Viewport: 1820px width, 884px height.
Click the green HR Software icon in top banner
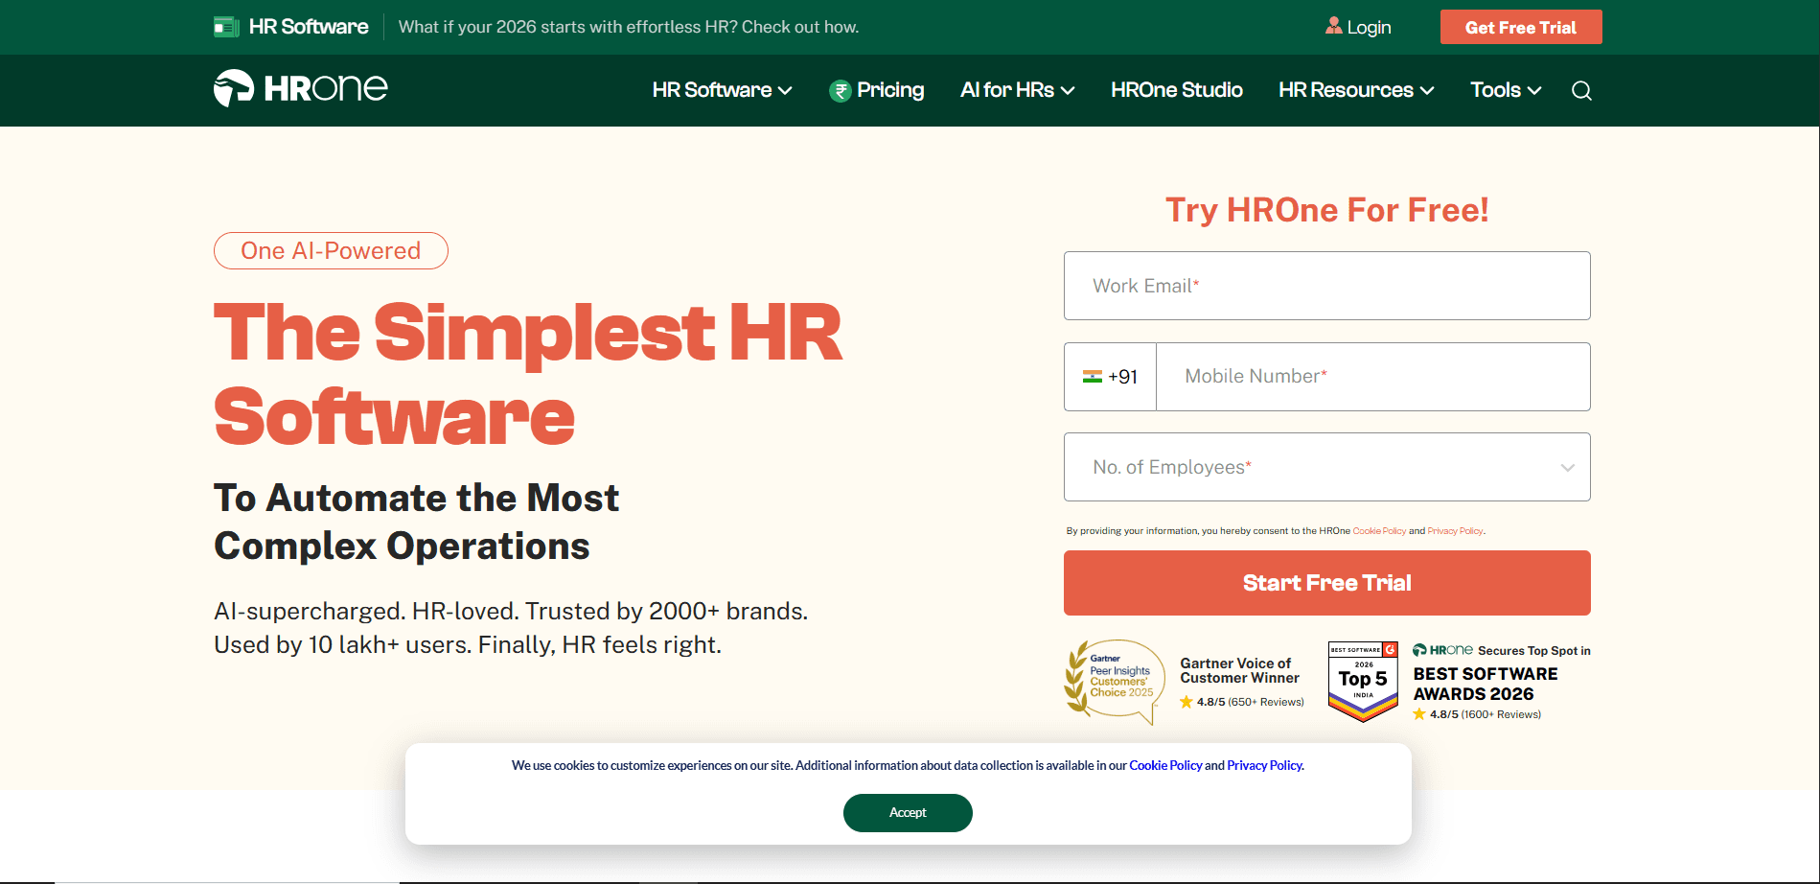point(226,27)
